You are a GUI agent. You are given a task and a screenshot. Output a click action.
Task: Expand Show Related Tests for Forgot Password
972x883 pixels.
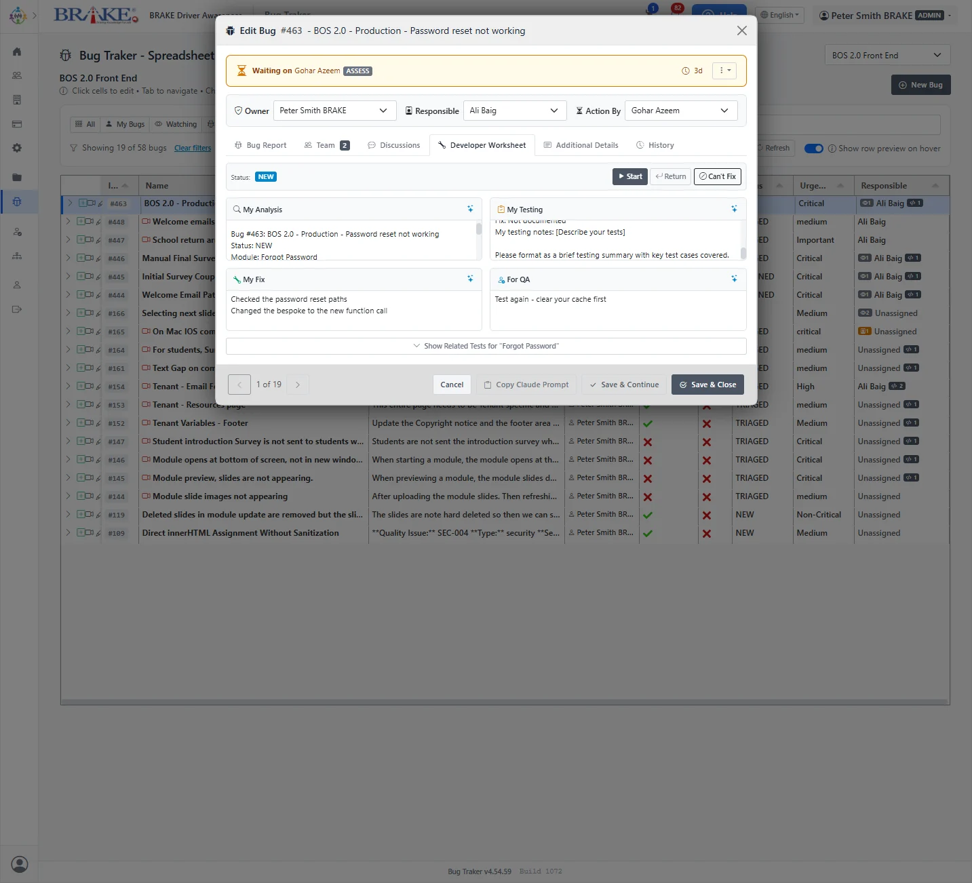tap(486, 346)
